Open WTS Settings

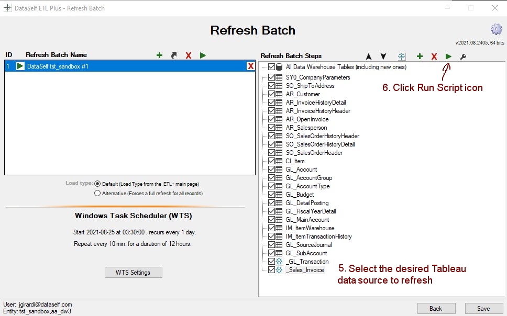133,273
